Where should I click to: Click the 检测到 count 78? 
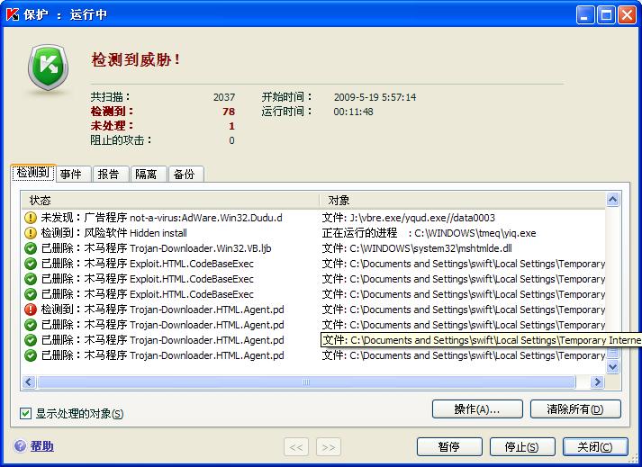229,112
